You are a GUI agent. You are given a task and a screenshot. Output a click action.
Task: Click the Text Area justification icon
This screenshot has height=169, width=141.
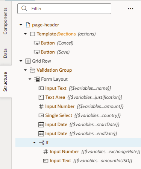click(41, 97)
